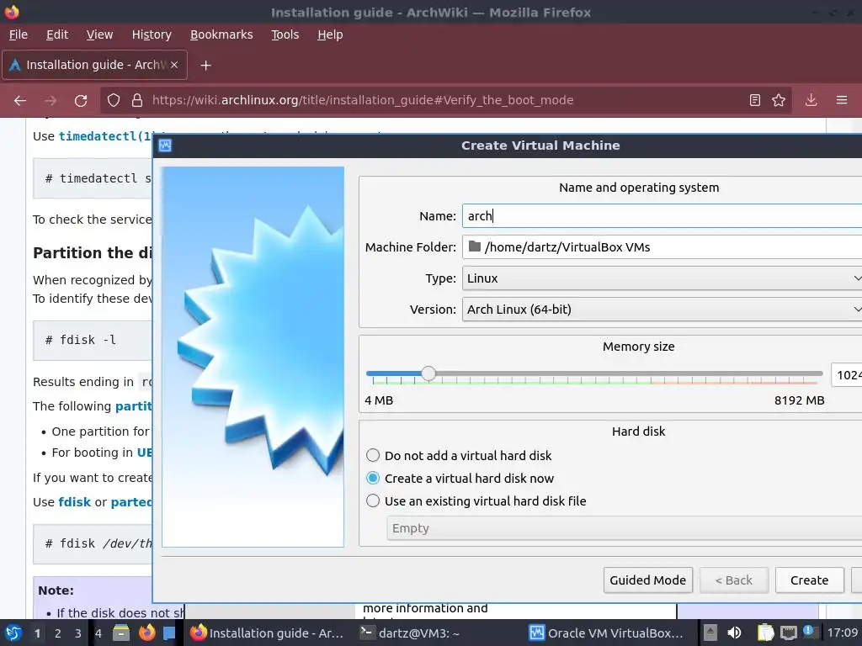Click the clipboard tray icon
The image size is (862, 646).
pyautogui.click(x=765, y=633)
